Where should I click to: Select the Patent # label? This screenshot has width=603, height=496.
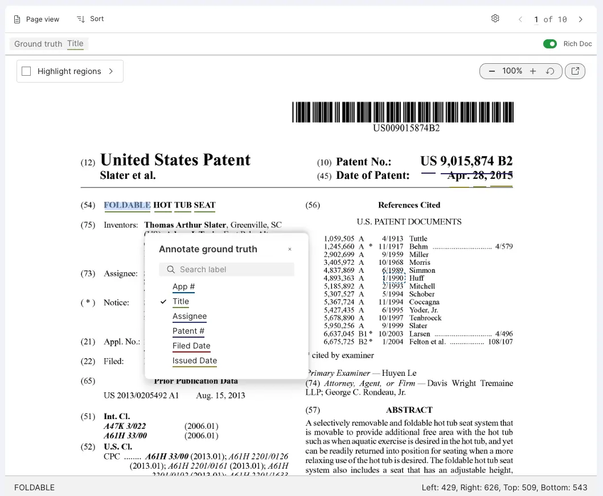[188, 331]
